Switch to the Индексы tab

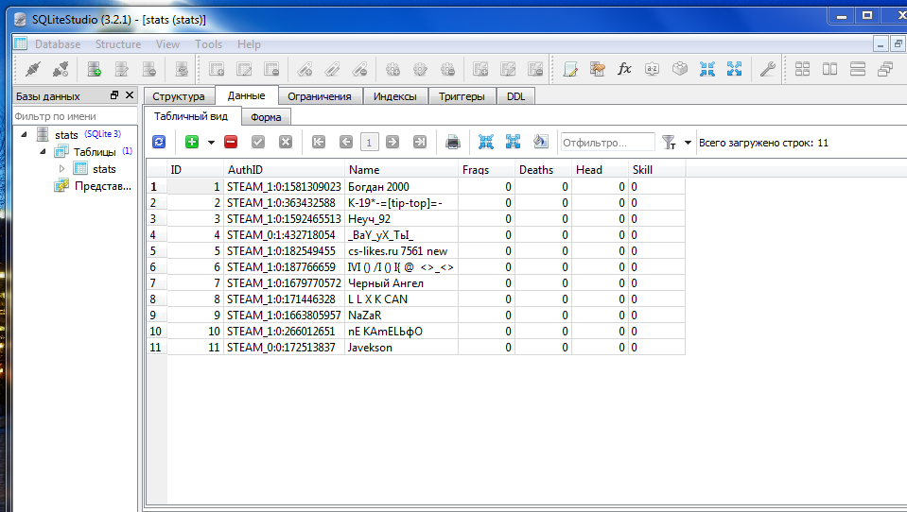point(395,96)
